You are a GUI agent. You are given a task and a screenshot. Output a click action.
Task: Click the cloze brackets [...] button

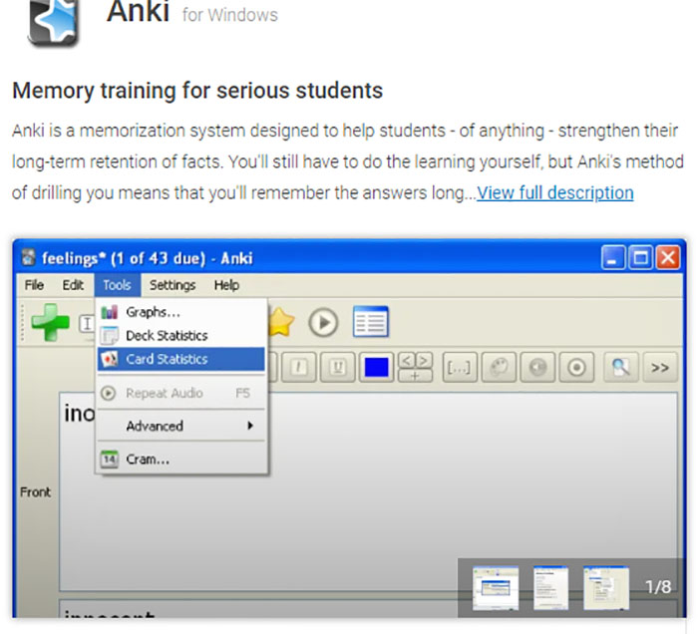tap(460, 367)
